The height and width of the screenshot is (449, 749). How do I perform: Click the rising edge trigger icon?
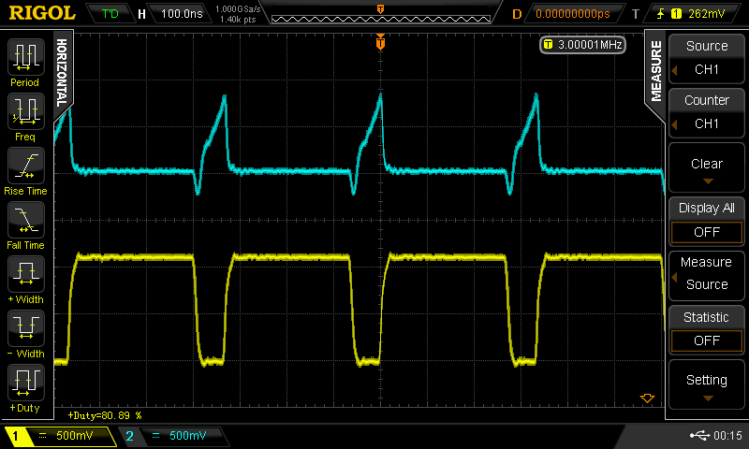tap(661, 14)
